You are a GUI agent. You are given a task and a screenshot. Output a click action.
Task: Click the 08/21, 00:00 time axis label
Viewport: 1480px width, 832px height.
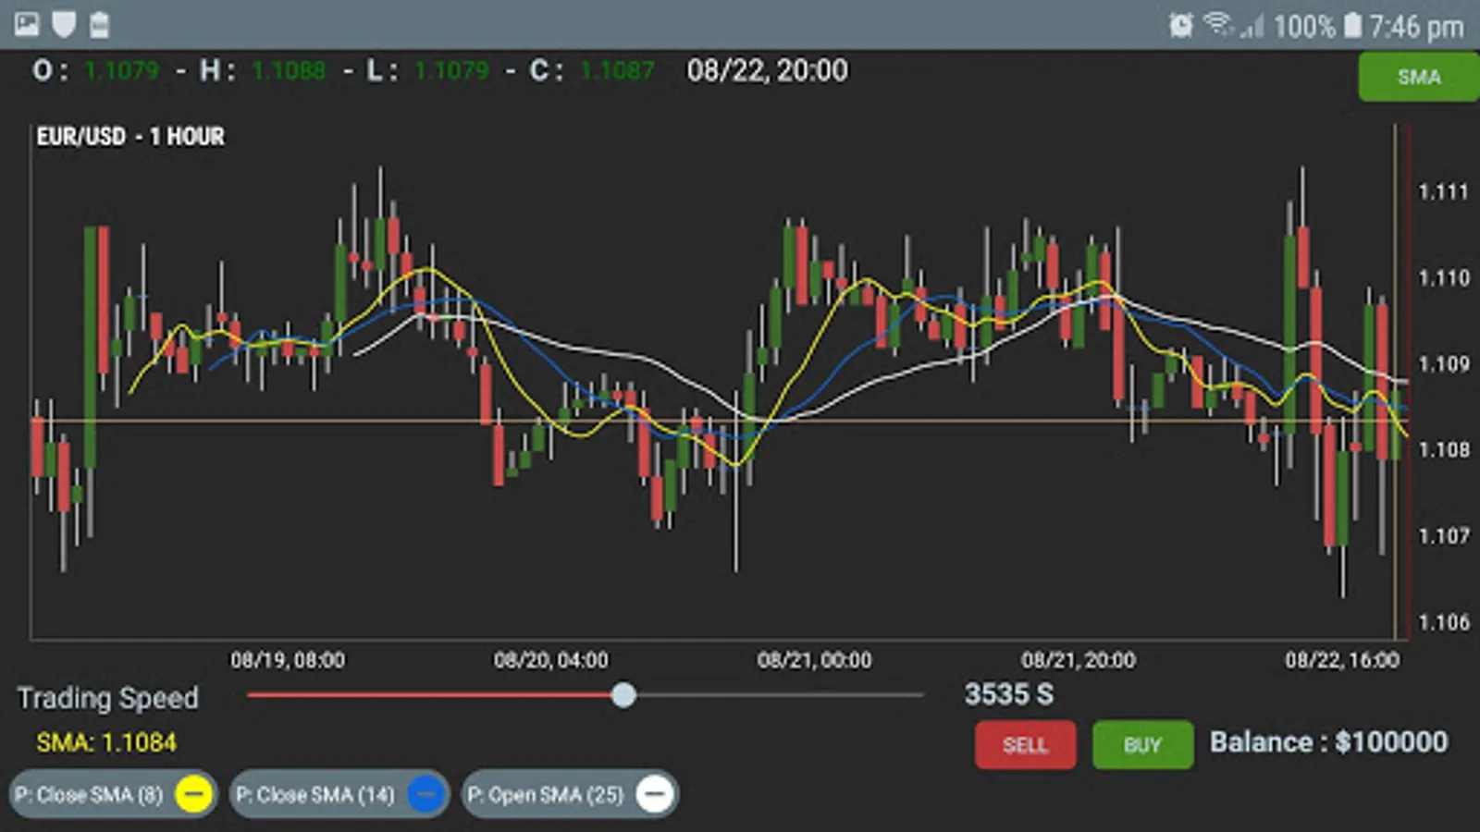click(815, 660)
